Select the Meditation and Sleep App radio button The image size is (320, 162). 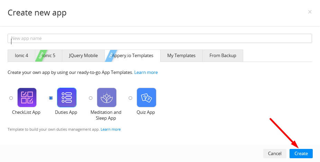[91, 98]
